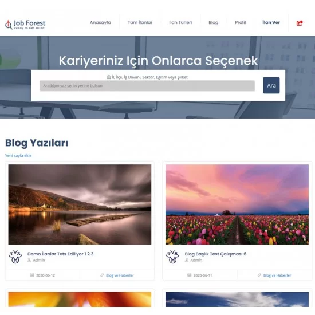Click the Yeni sayfa ekle link

coord(18,155)
